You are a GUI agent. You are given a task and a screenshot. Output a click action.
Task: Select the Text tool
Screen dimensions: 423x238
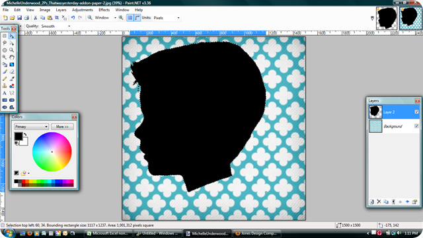click(x=5, y=93)
